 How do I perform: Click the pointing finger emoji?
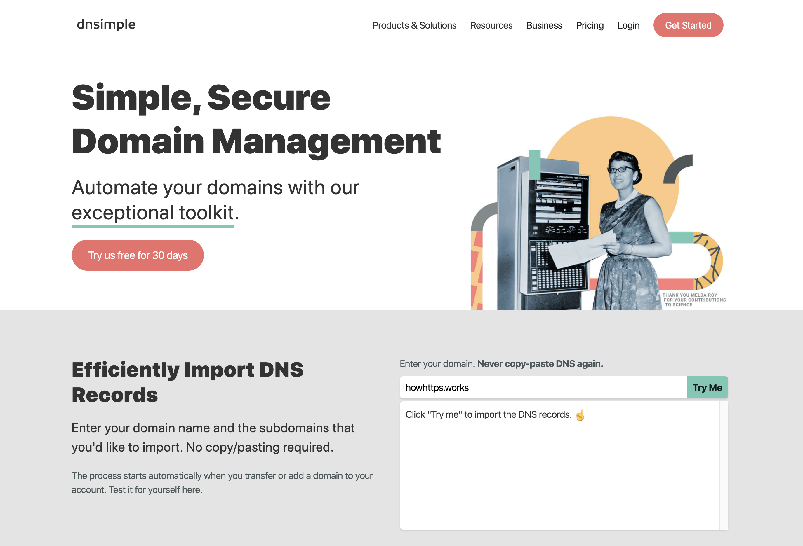point(580,414)
